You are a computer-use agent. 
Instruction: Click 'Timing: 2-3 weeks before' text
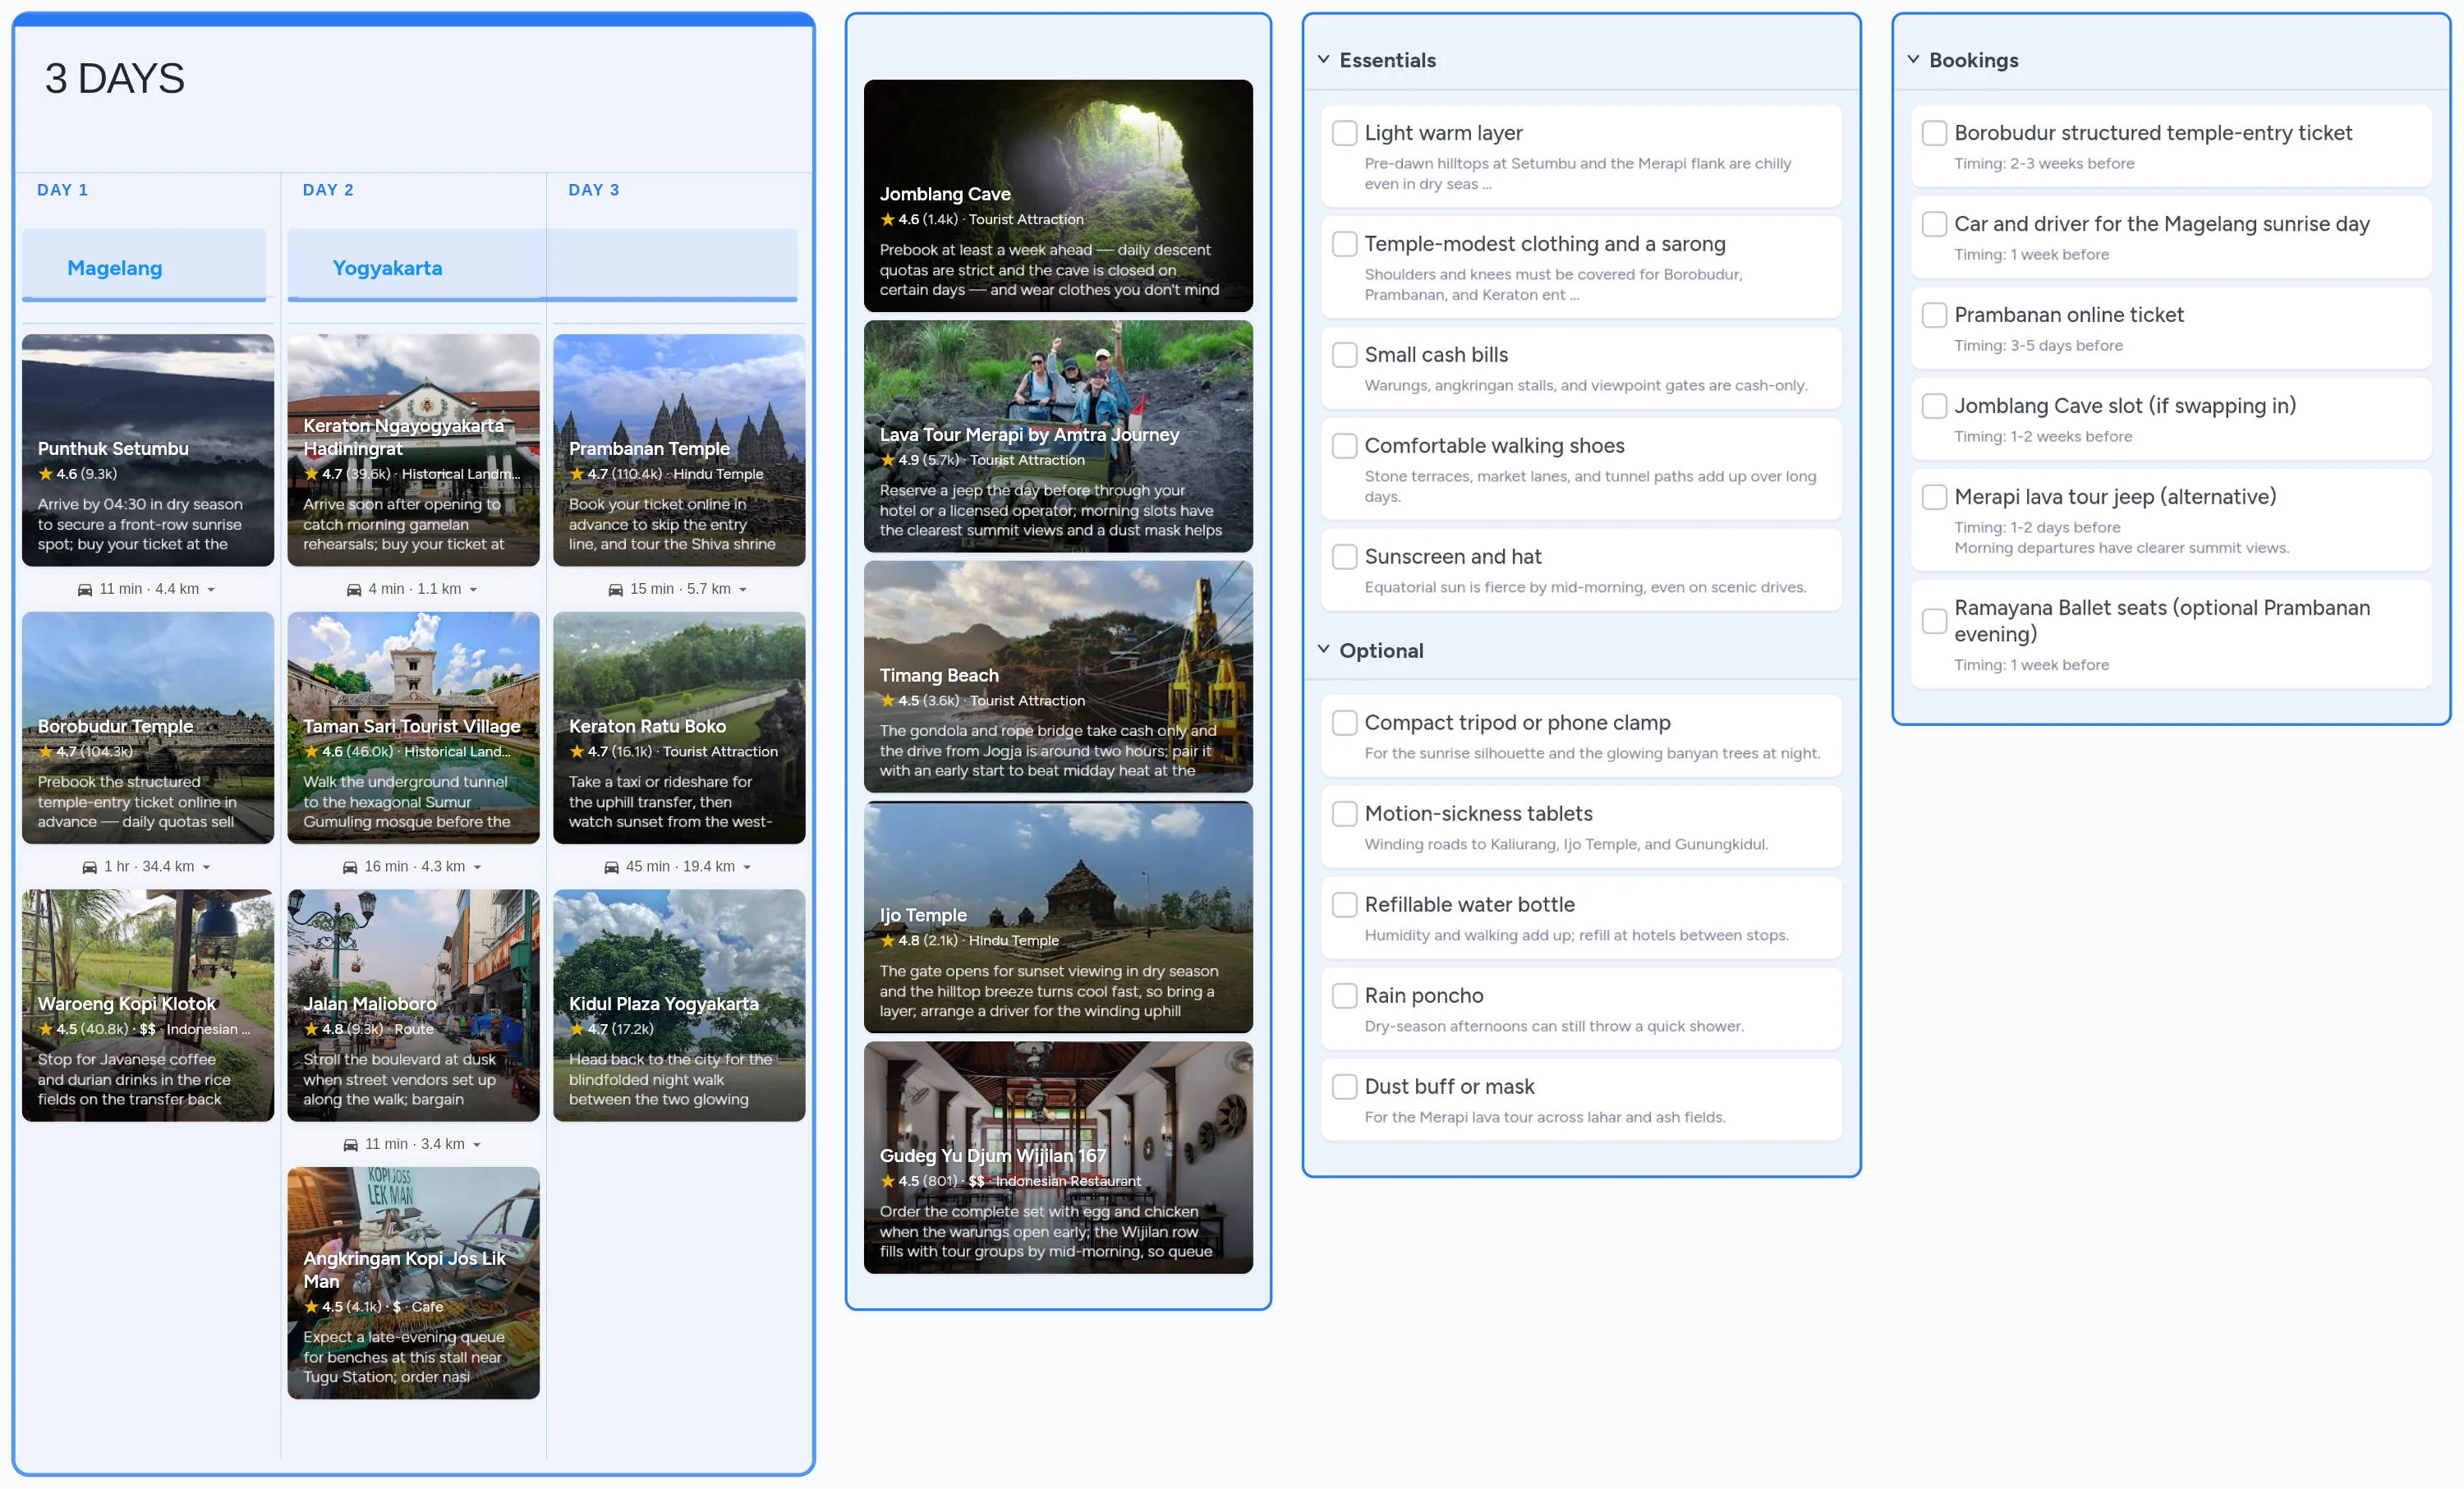[2044, 163]
